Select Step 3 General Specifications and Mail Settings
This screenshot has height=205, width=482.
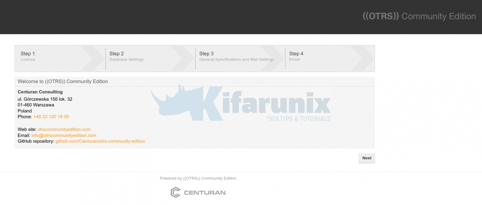click(237, 56)
